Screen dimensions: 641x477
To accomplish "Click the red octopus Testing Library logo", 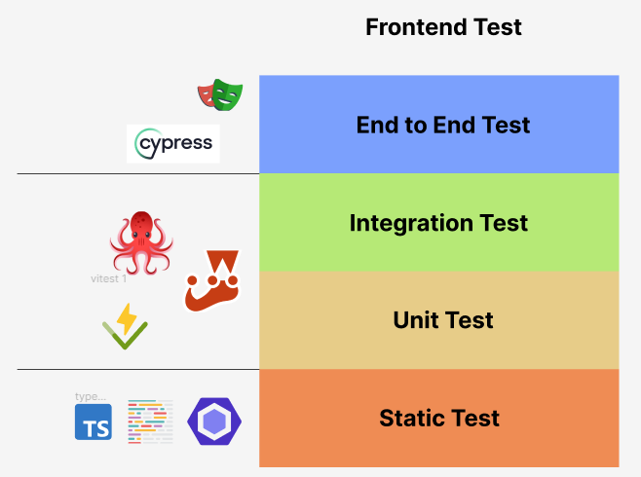I will [x=141, y=243].
